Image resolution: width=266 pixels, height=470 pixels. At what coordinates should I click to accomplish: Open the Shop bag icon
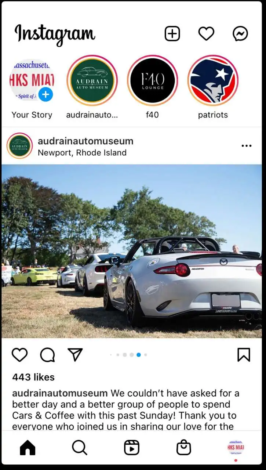(x=184, y=448)
